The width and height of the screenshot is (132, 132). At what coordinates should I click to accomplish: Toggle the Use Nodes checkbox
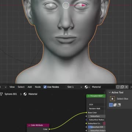click(x=45, y=87)
